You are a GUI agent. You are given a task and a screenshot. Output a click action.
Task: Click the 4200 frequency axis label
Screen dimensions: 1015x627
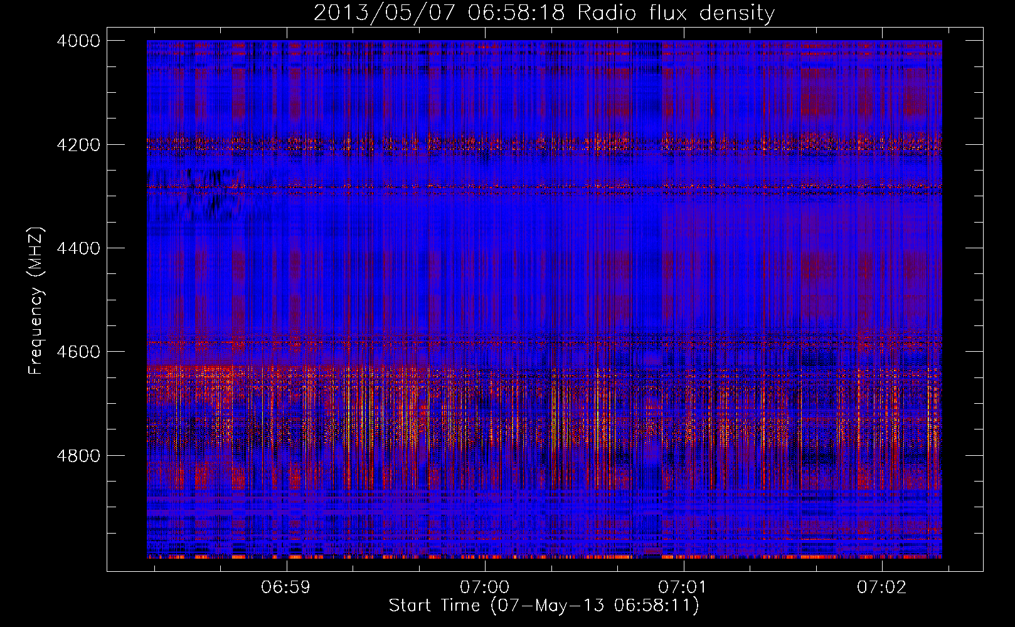pyautogui.click(x=78, y=145)
